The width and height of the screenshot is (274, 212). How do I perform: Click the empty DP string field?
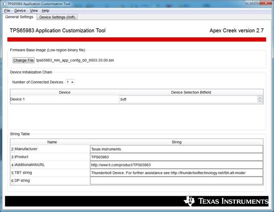point(176,180)
